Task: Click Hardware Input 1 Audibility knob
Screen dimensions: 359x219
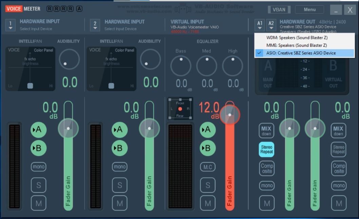Action: click(69, 59)
